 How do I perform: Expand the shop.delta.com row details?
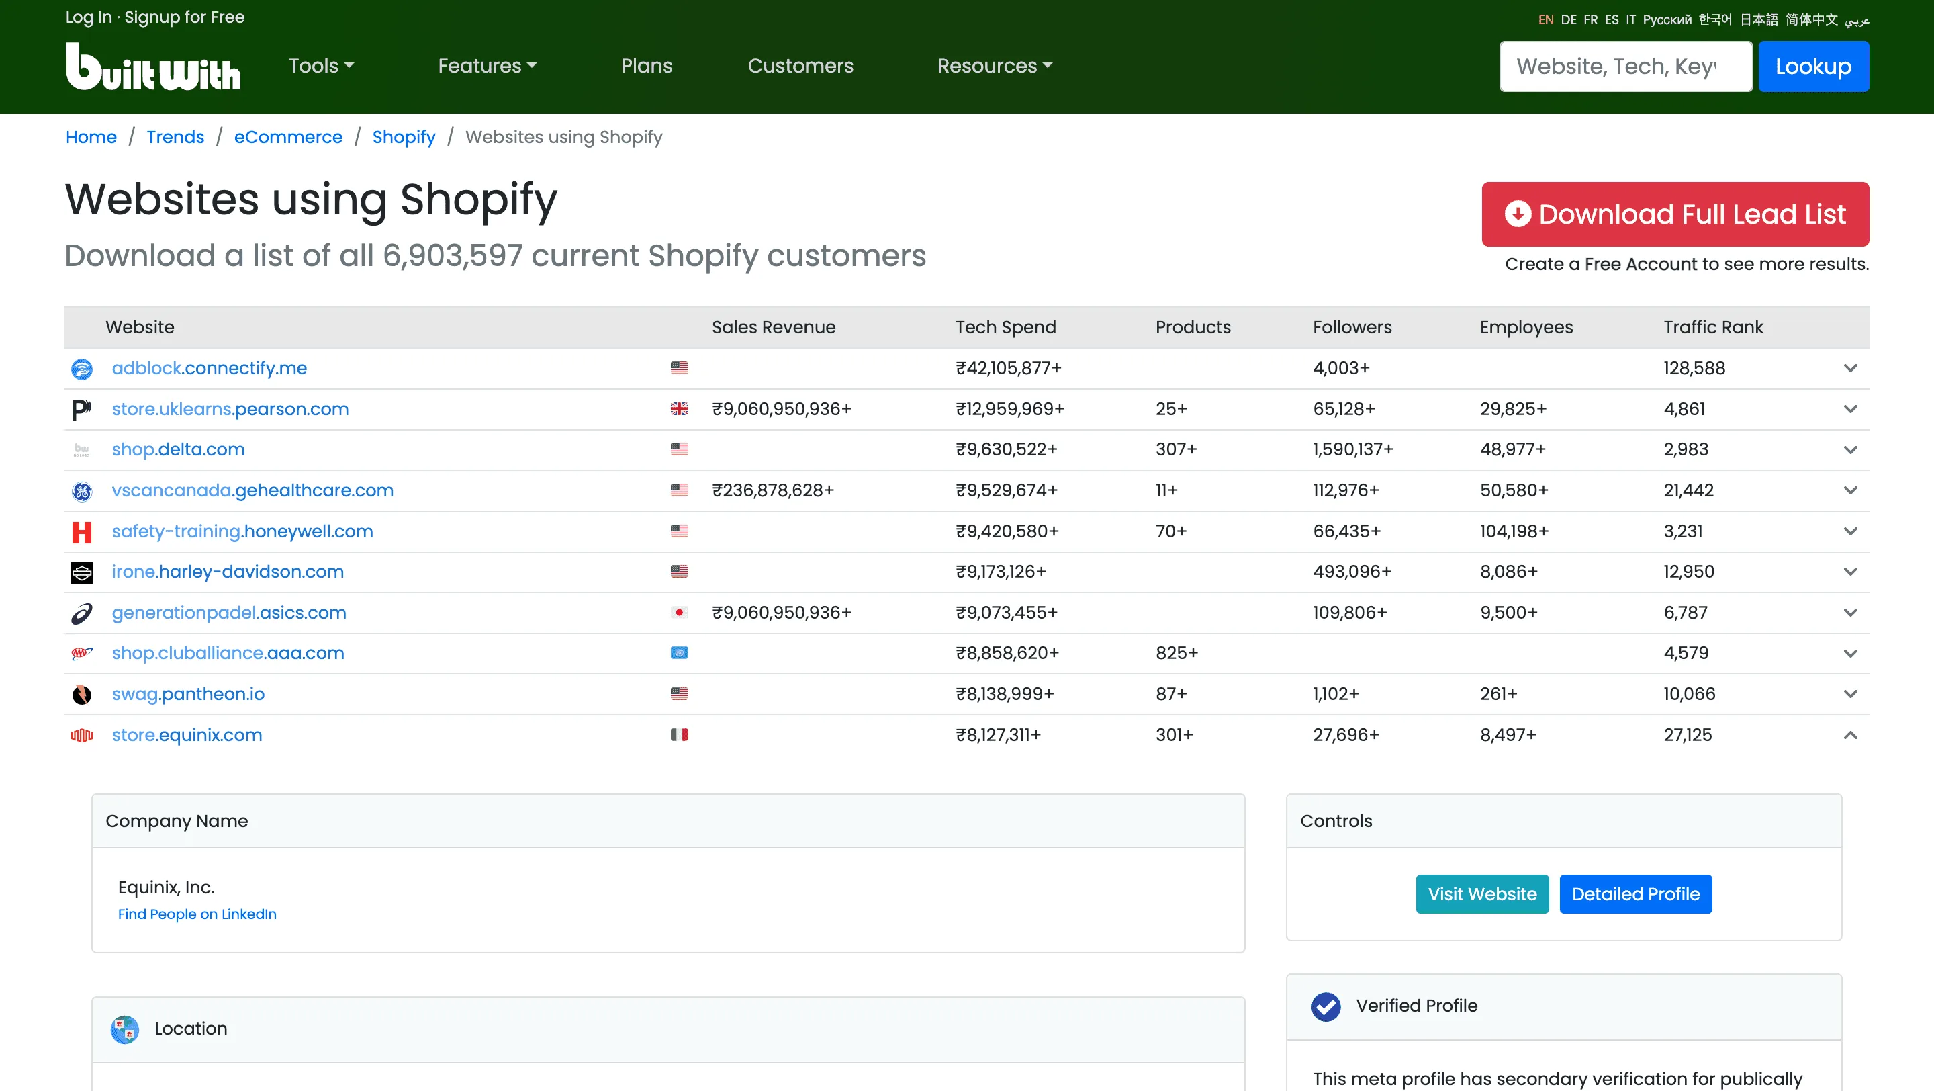[1850, 449]
